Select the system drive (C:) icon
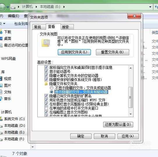 click(x=1, y=119)
